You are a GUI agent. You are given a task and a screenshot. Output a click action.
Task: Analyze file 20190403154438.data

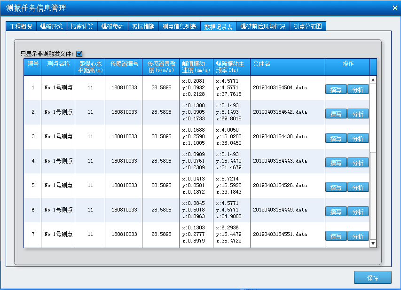(358, 138)
